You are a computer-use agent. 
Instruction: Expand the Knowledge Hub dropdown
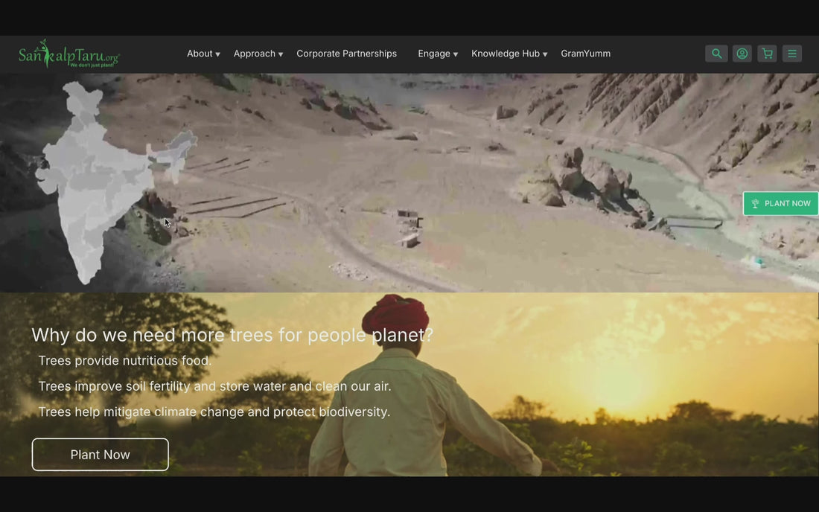coord(509,54)
